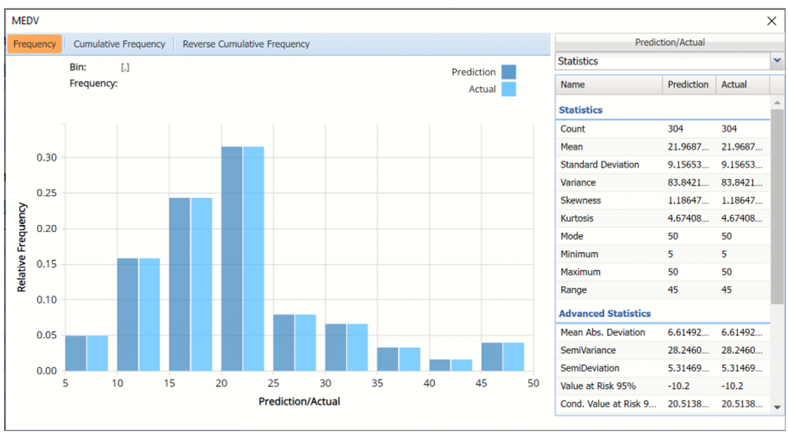Click the Prediction legend color swatch
The image size is (788, 435).
(x=508, y=72)
